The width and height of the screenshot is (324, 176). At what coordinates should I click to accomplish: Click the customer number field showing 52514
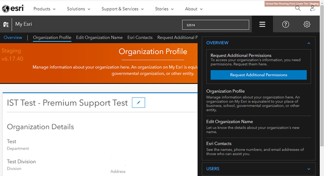click(x=216, y=25)
